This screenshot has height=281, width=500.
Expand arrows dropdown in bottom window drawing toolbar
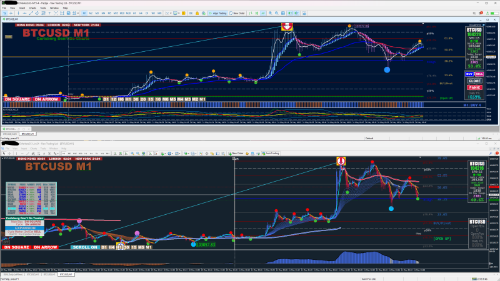(x=57, y=153)
